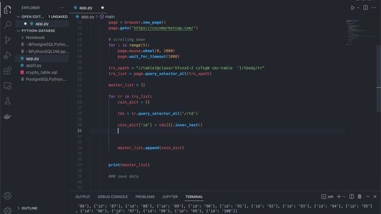Open the Accounts menu icon

(x=8, y=196)
